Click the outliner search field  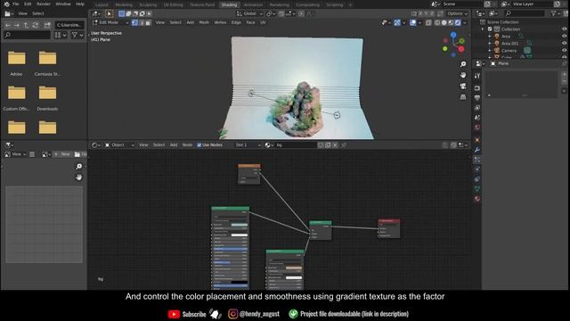[x=525, y=13]
